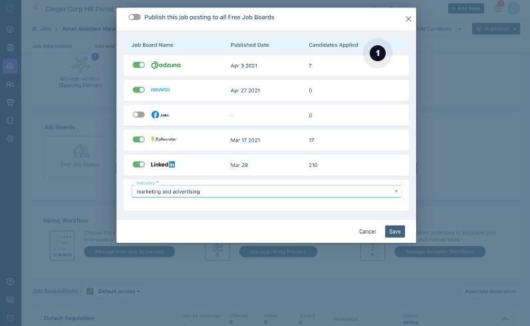The height and width of the screenshot is (326, 530).
Task: Enable the Facebook Jobs toggle
Action: coord(138,114)
